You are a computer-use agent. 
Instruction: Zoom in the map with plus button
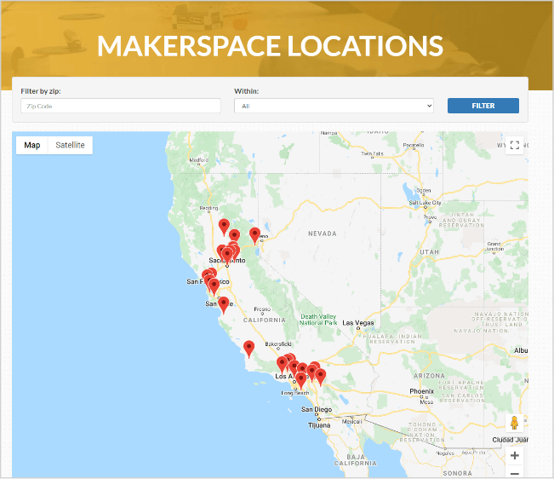(514, 456)
